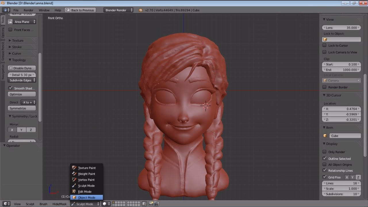Toggle Relationship Lines checkbox
The image size is (368, 207).
click(324, 170)
